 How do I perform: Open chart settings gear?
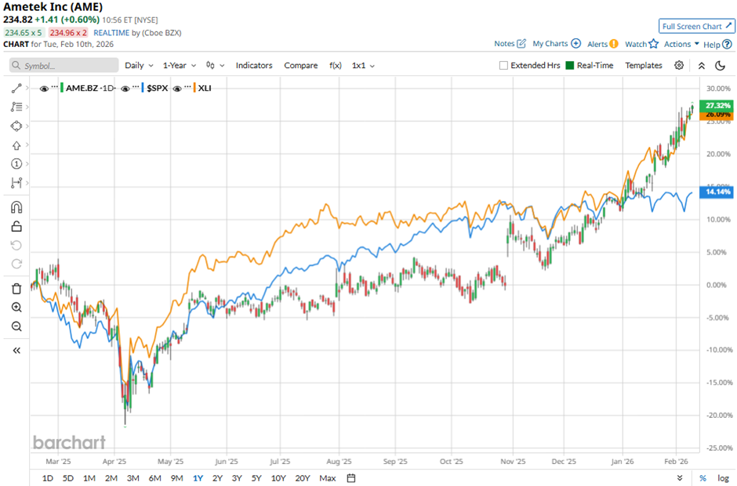[x=679, y=66]
